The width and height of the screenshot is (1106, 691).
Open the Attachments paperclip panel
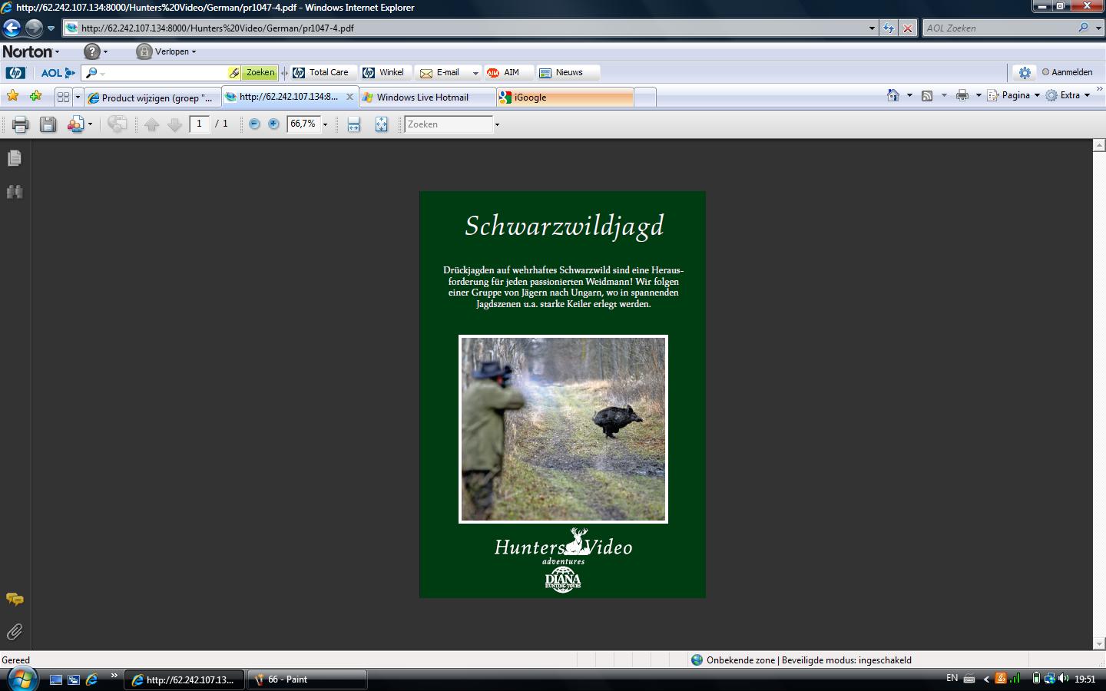tap(15, 632)
